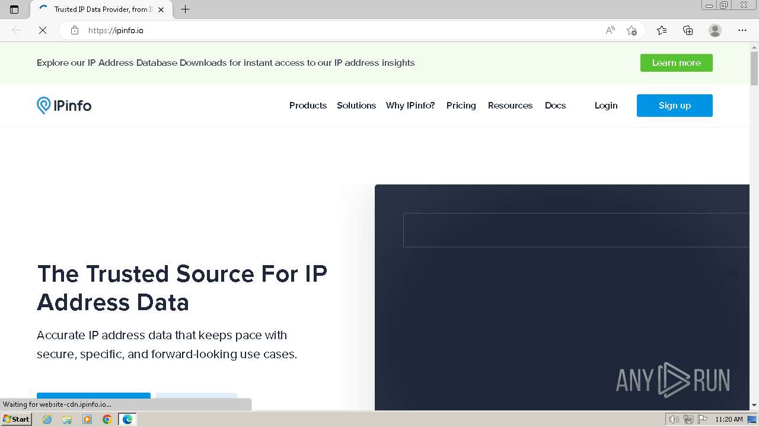Open the volume speaker tray icon
Screen dimensions: 759x427
click(674, 419)
